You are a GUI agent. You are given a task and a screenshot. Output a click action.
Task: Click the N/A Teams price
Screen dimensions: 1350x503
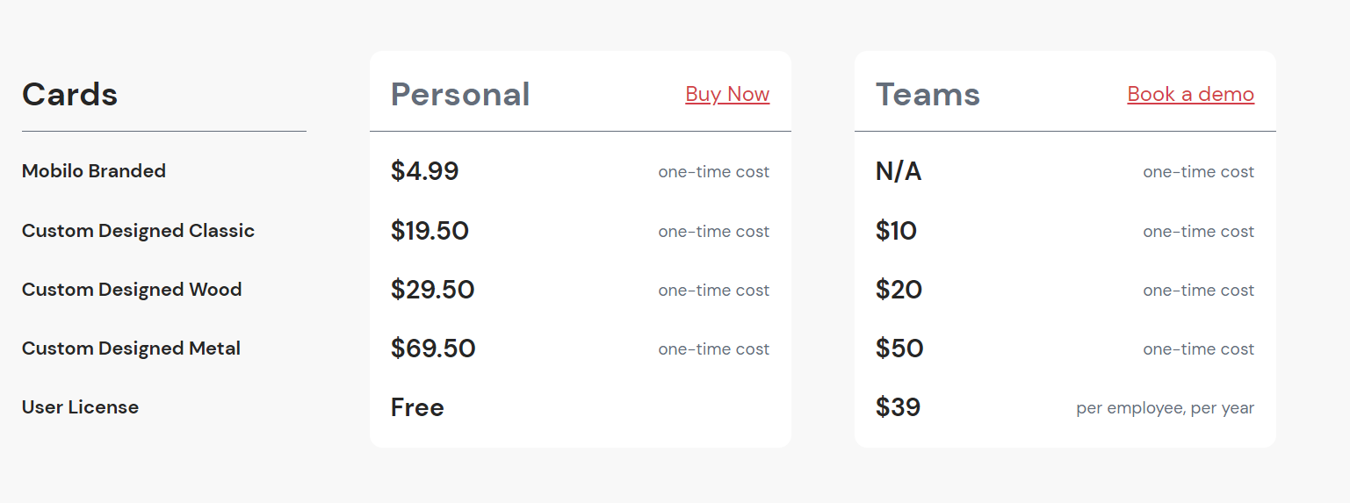coord(899,171)
